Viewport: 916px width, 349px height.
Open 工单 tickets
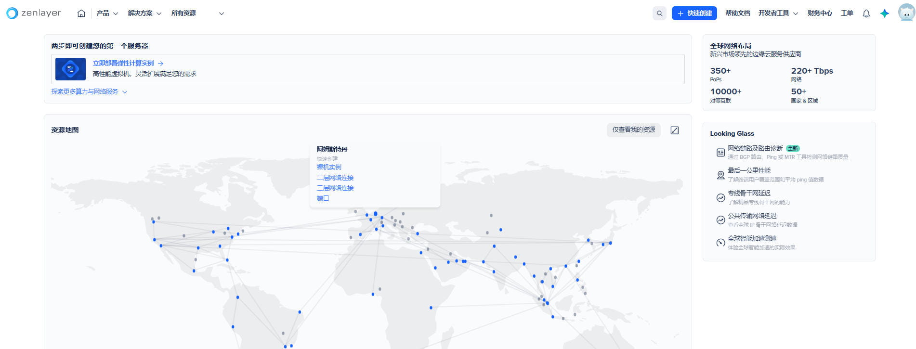pos(847,13)
